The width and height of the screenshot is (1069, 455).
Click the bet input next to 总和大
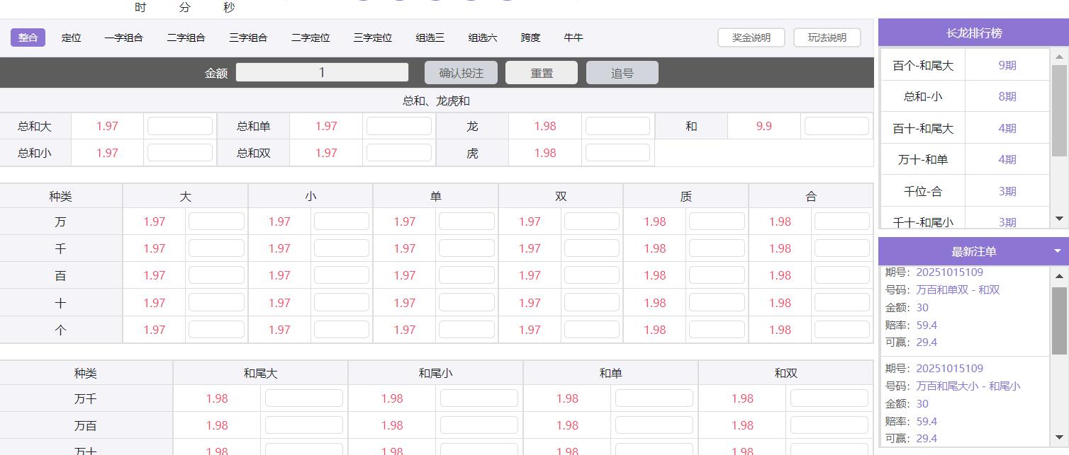(x=179, y=125)
